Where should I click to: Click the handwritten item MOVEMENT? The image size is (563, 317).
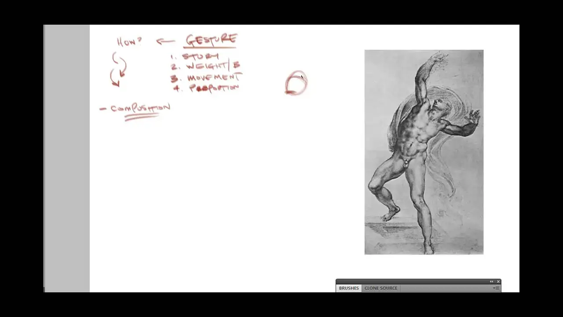coord(214,77)
